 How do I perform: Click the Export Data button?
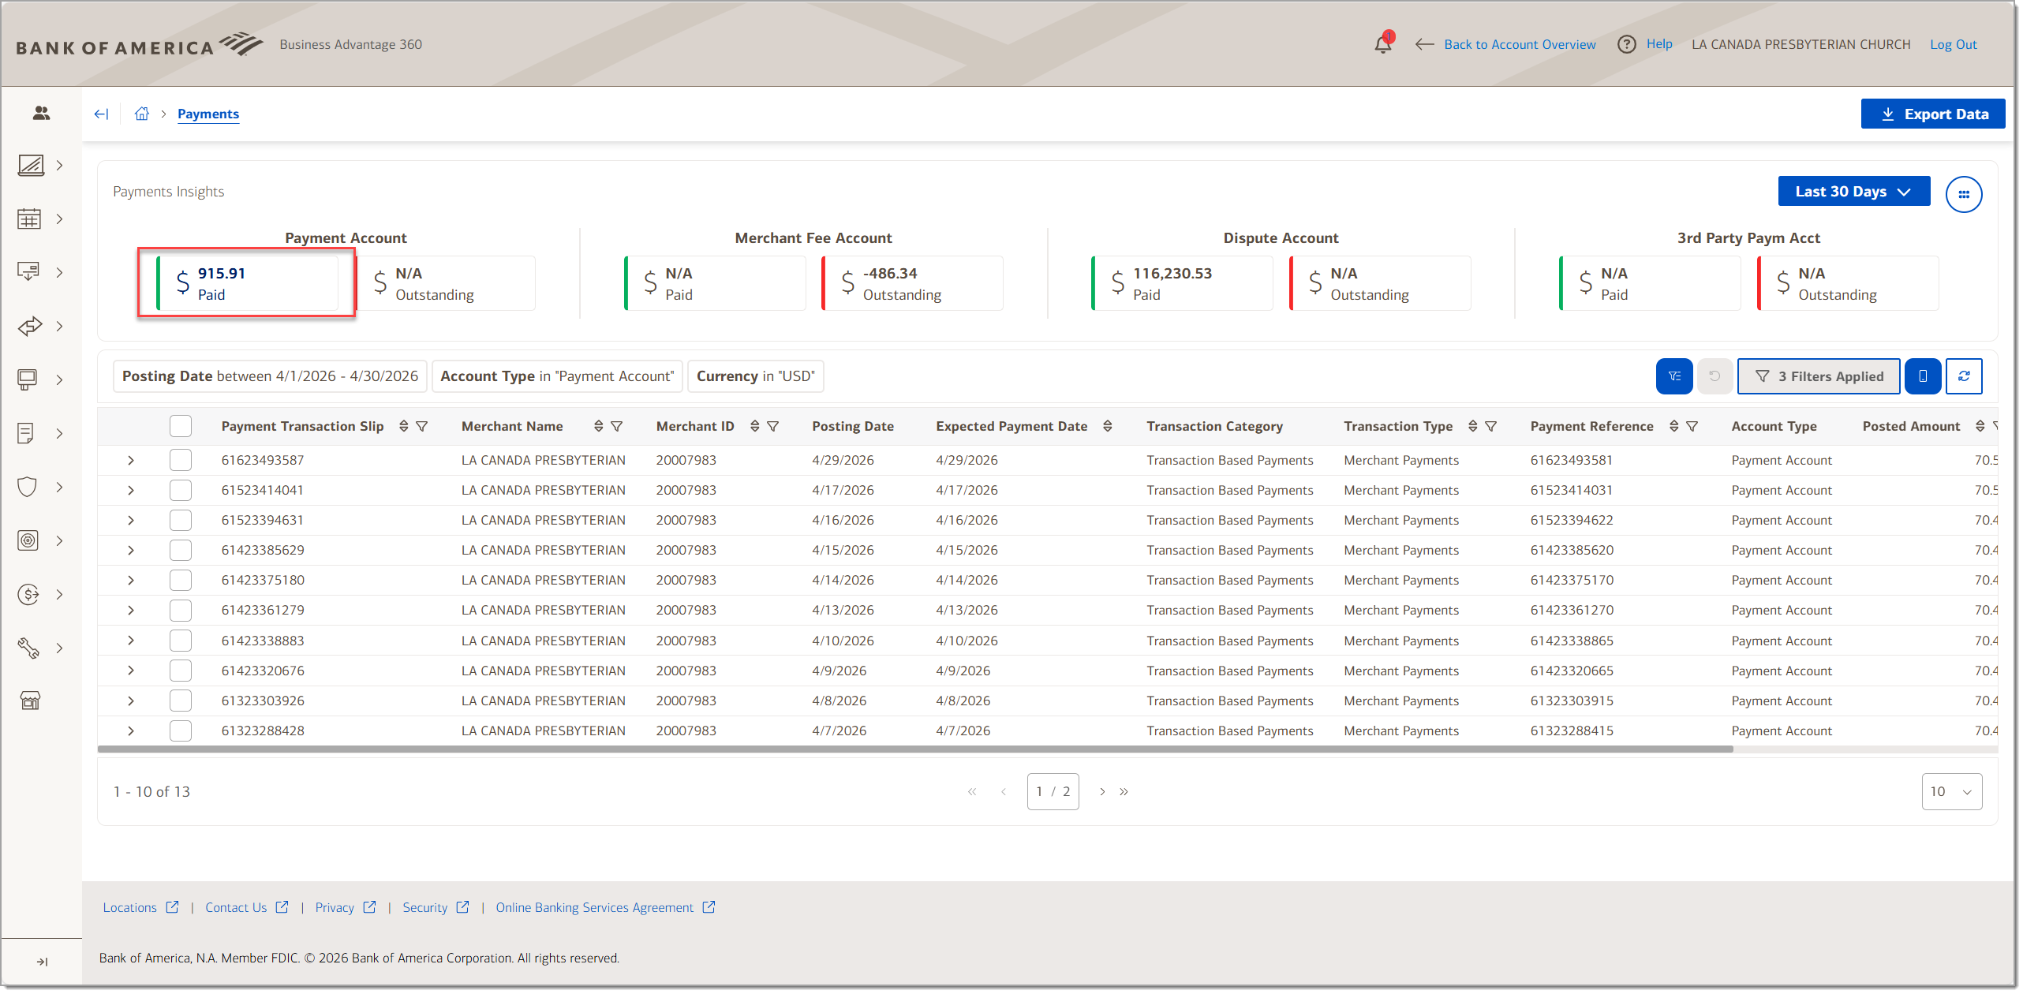[x=1932, y=114]
